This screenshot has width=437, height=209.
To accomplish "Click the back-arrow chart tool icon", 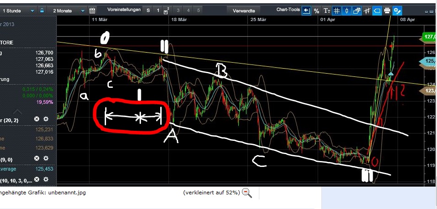I will point(306,11).
